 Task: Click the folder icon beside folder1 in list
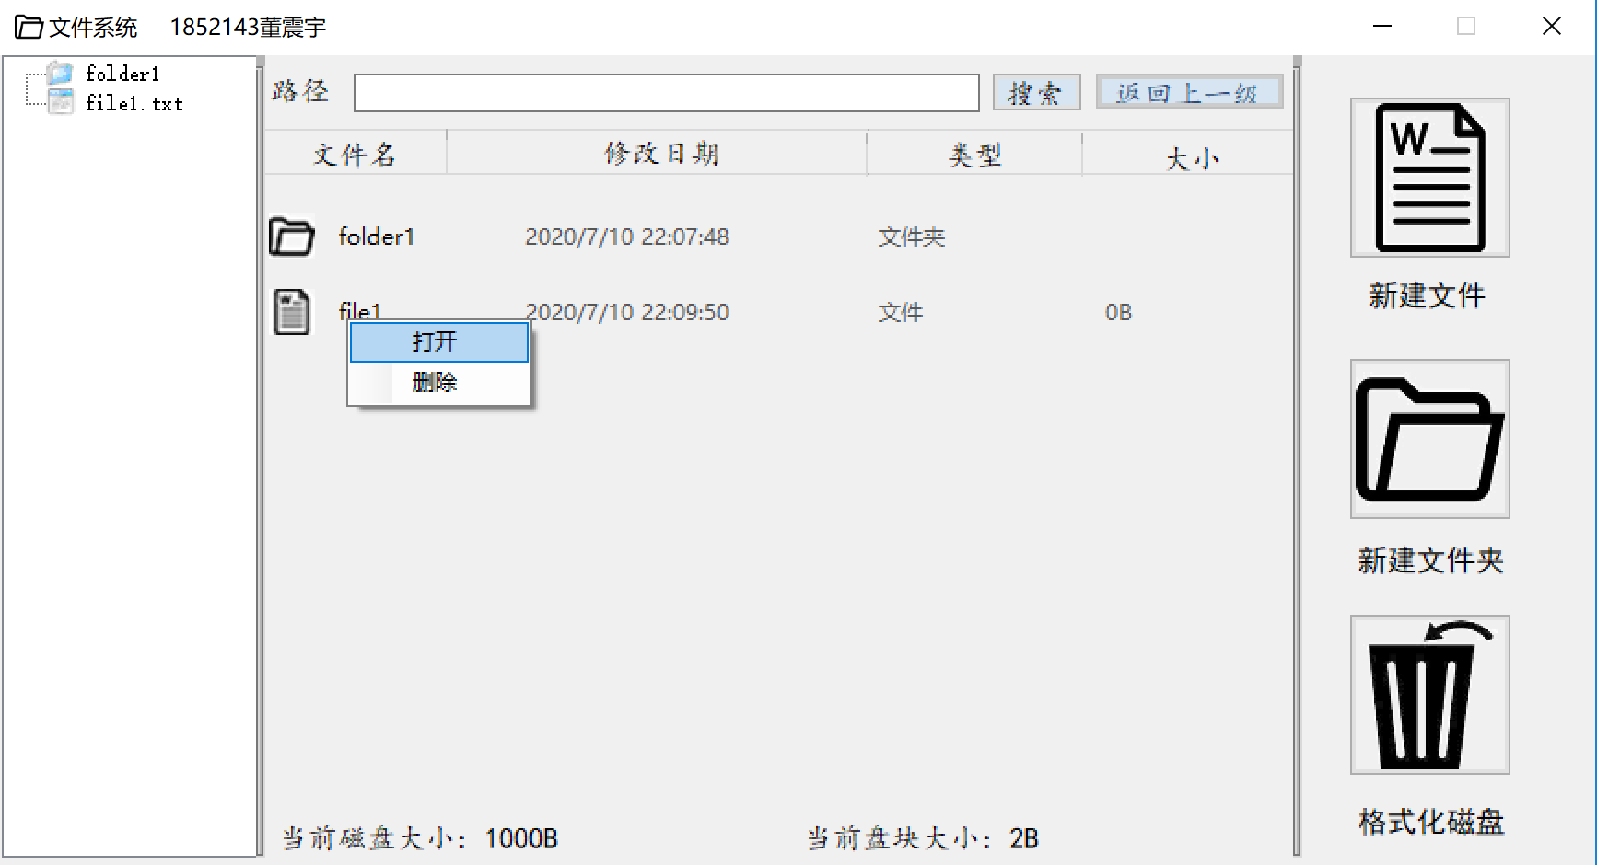click(291, 236)
